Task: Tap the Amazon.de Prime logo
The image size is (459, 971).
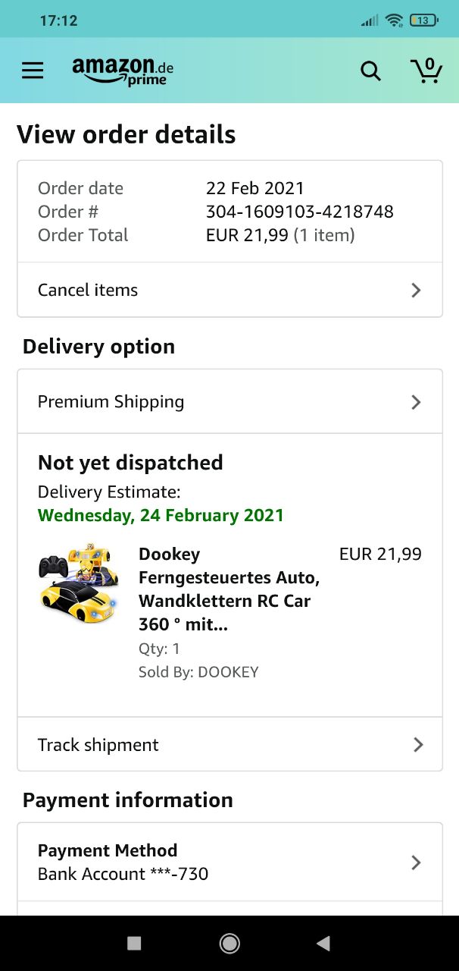Action: (x=123, y=71)
